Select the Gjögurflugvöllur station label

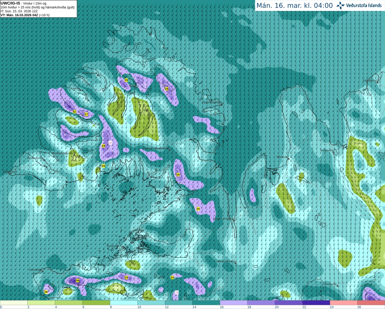tap(211, 102)
